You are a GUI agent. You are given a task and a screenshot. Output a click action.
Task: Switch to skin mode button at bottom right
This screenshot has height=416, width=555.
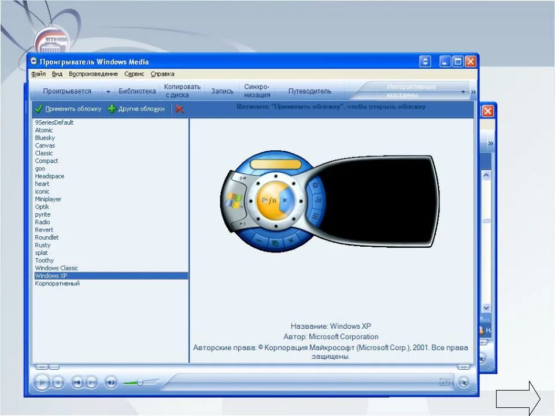[464, 382]
